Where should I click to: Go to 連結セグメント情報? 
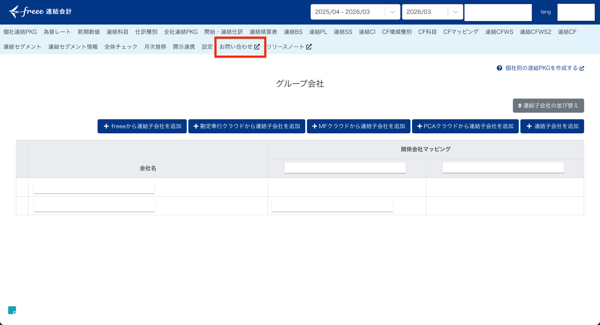point(73,47)
